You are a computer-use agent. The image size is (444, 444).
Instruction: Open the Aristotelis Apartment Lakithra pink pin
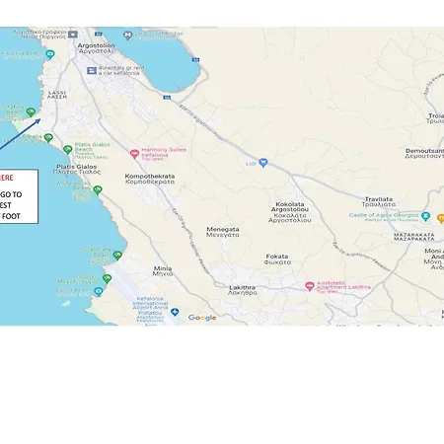pyautogui.click(x=309, y=286)
